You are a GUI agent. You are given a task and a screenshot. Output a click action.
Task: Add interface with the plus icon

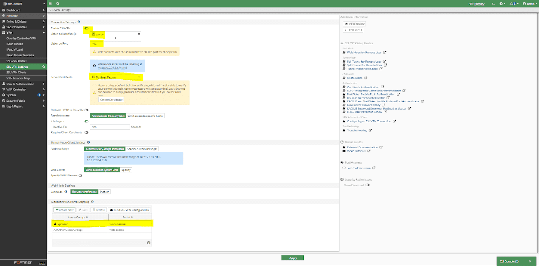click(x=115, y=38)
